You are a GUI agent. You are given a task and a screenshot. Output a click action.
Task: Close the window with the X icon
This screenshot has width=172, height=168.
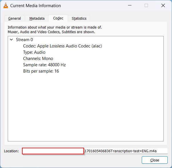[x=163, y=5]
